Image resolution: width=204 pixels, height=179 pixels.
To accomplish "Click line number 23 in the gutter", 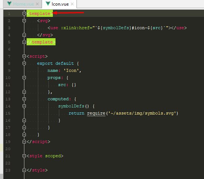I will pyautogui.click(x=8, y=170).
